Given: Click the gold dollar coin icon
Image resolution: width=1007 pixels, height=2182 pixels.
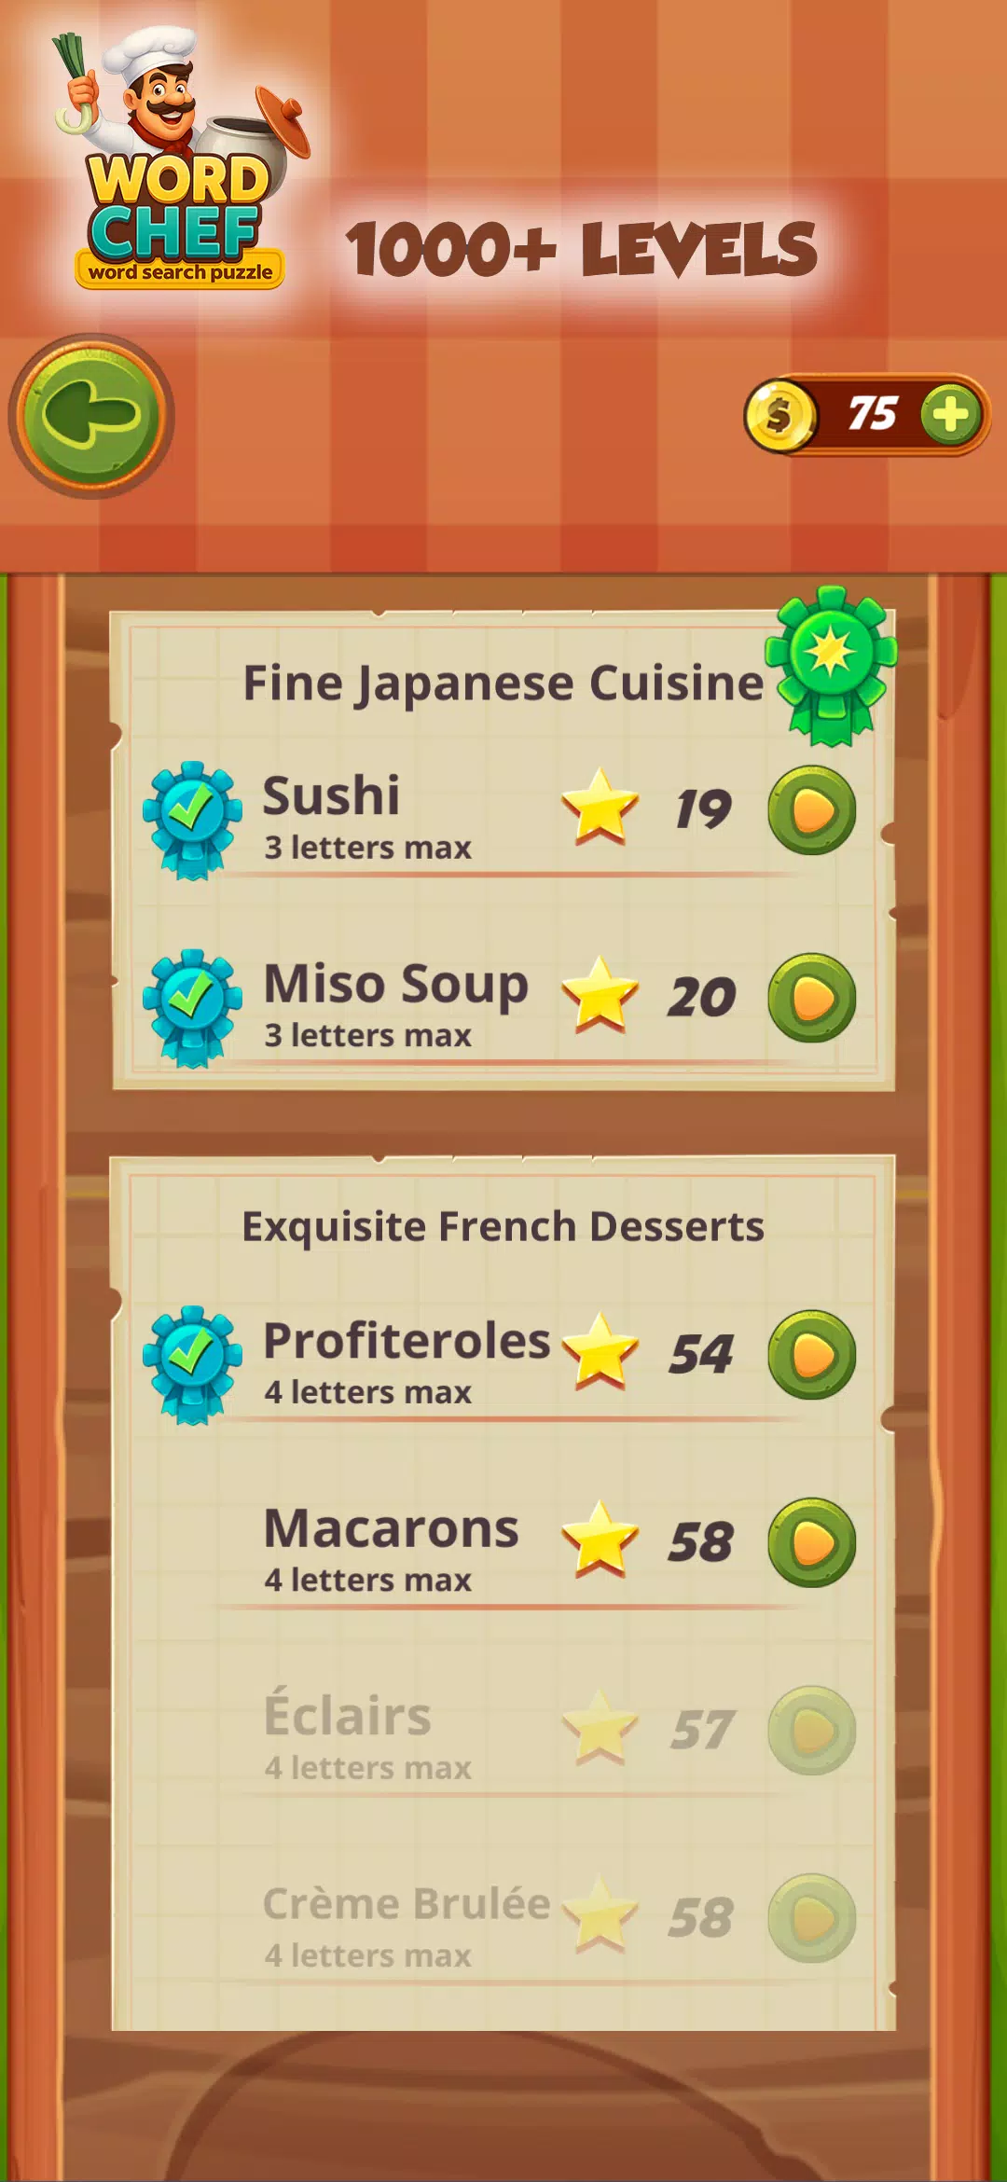Looking at the screenshot, I should point(779,414).
